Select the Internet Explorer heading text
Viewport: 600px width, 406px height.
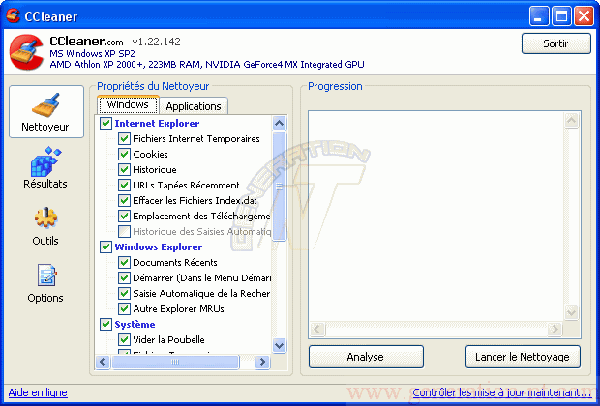(157, 124)
